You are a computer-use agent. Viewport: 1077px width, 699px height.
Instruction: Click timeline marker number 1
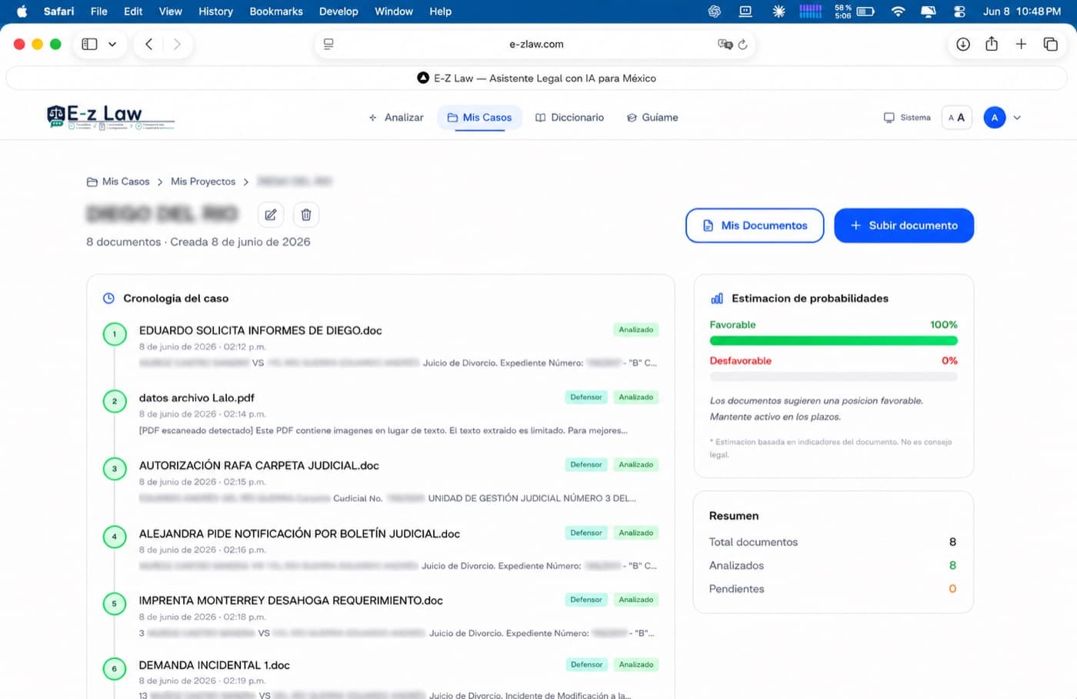pos(115,334)
